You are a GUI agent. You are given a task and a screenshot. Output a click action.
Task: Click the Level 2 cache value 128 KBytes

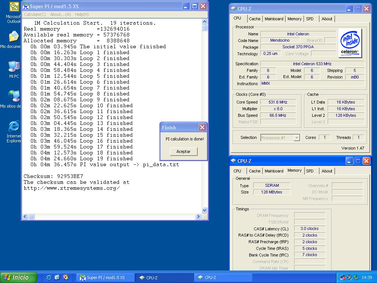click(x=346, y=115)
